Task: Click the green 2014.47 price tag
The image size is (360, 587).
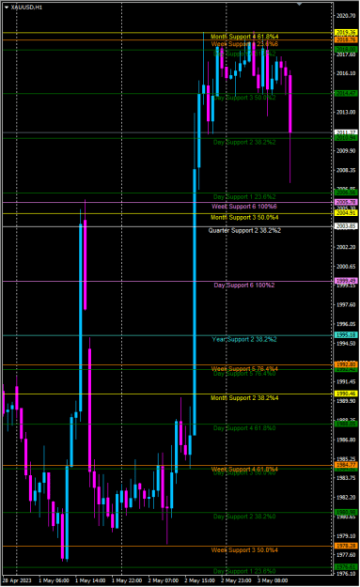Action: pos(346,93)
